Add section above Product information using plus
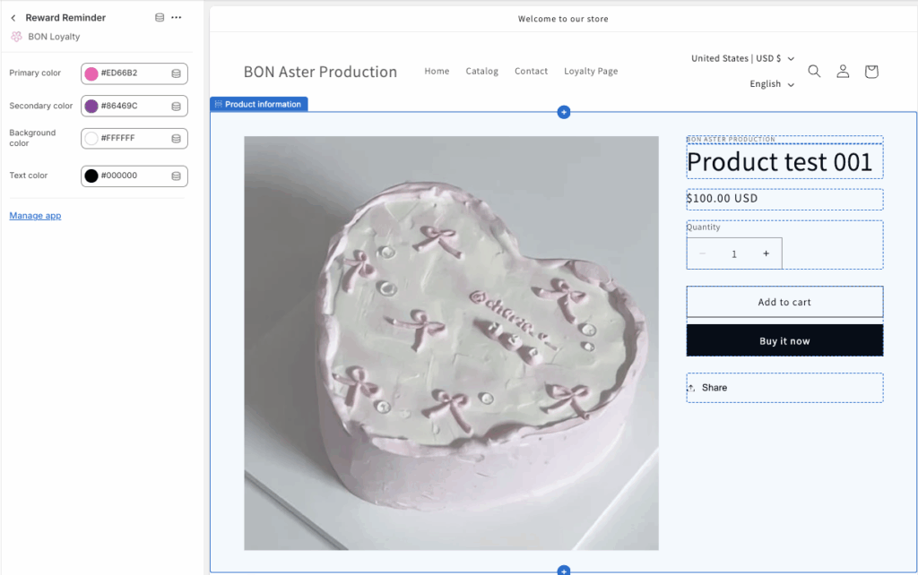918x575 pixels. pyautogui.click(x=563, y=112)
